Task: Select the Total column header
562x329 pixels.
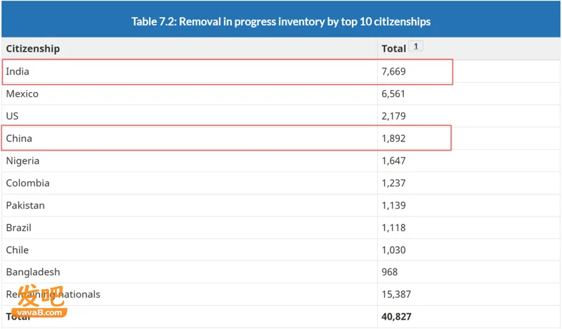Action: [x=393, y=49]
